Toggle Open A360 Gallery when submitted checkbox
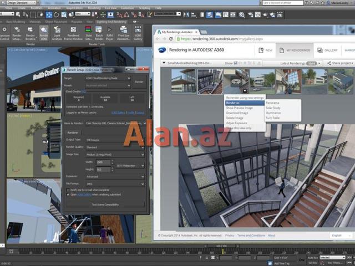This screenshot has height=266, width=355. click(68, 195)
